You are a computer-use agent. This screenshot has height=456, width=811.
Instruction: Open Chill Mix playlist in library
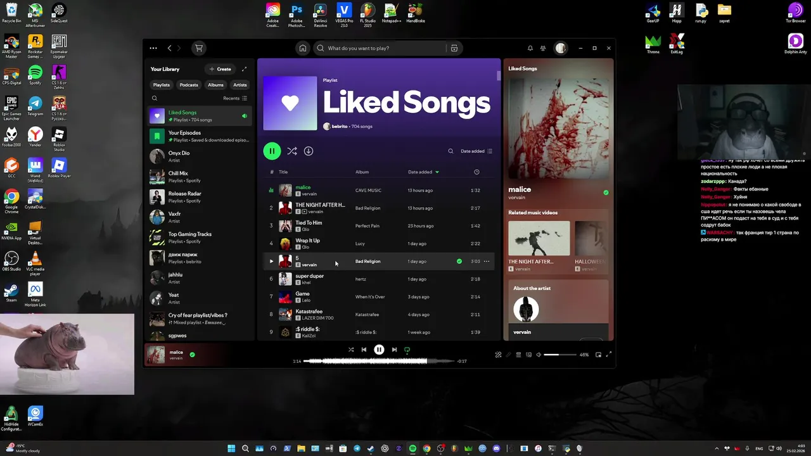pos(200,177)
